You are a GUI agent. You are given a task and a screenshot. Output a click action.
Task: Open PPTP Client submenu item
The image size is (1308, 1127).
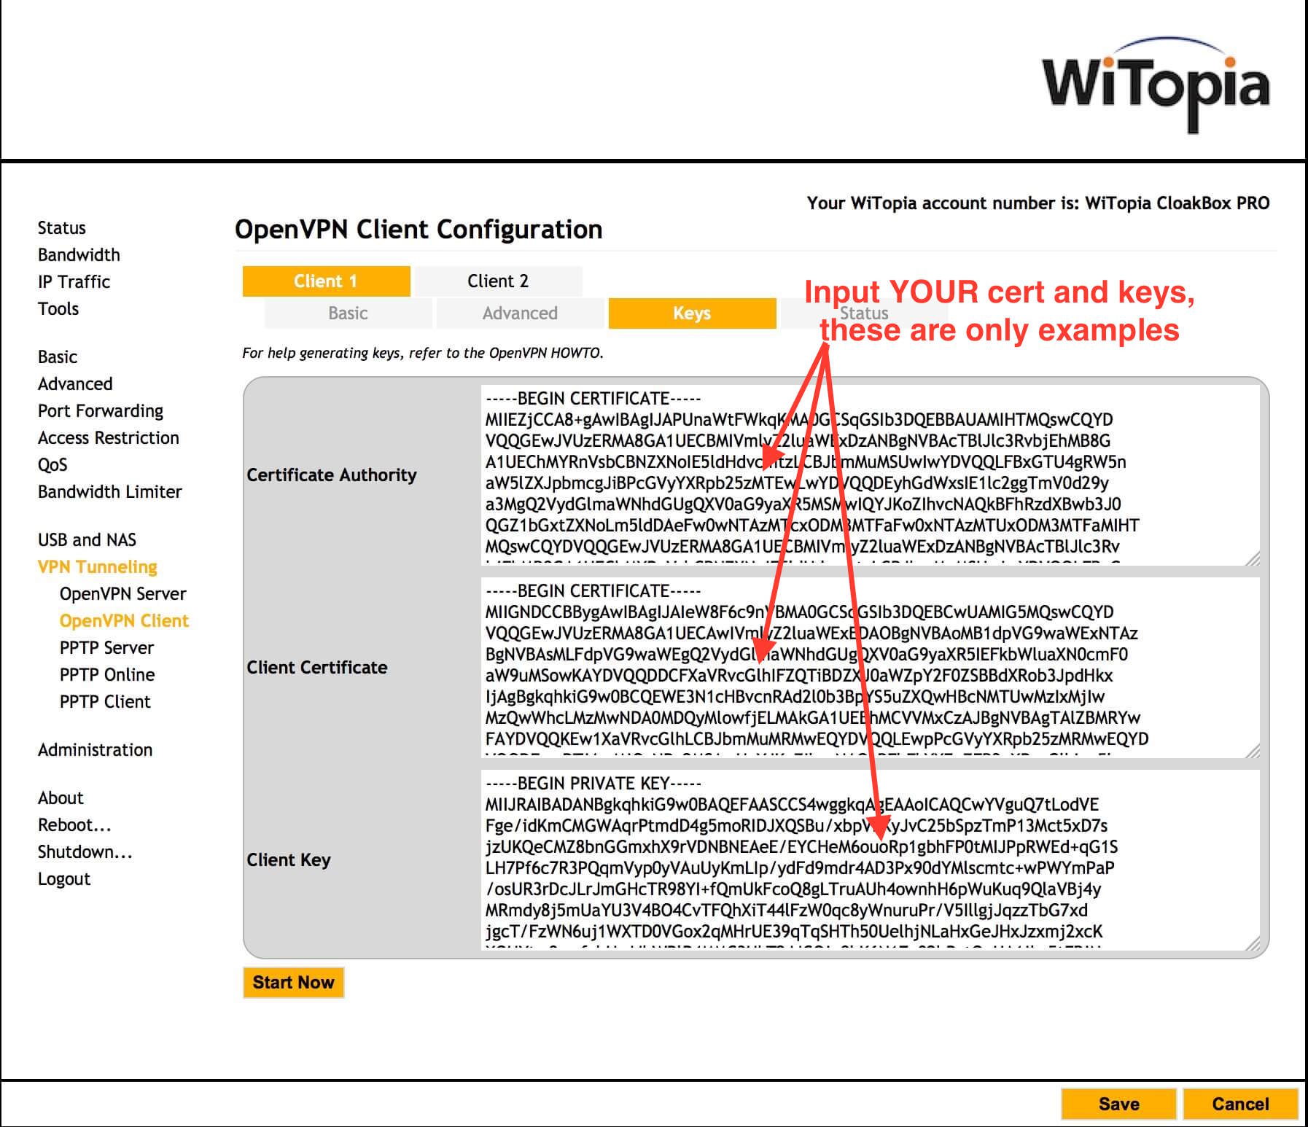click(x=105, y=702)
